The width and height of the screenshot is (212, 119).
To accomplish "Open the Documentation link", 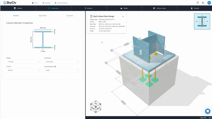I will (61, 3).
